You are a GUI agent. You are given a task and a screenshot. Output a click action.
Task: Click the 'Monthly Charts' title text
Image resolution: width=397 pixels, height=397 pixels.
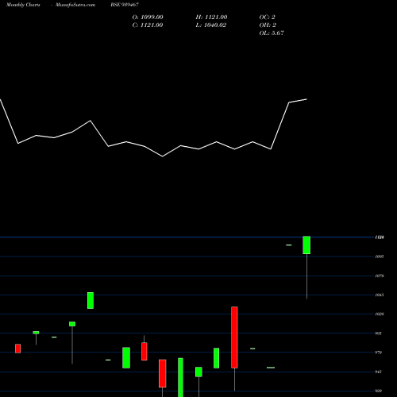coord(23,5)
